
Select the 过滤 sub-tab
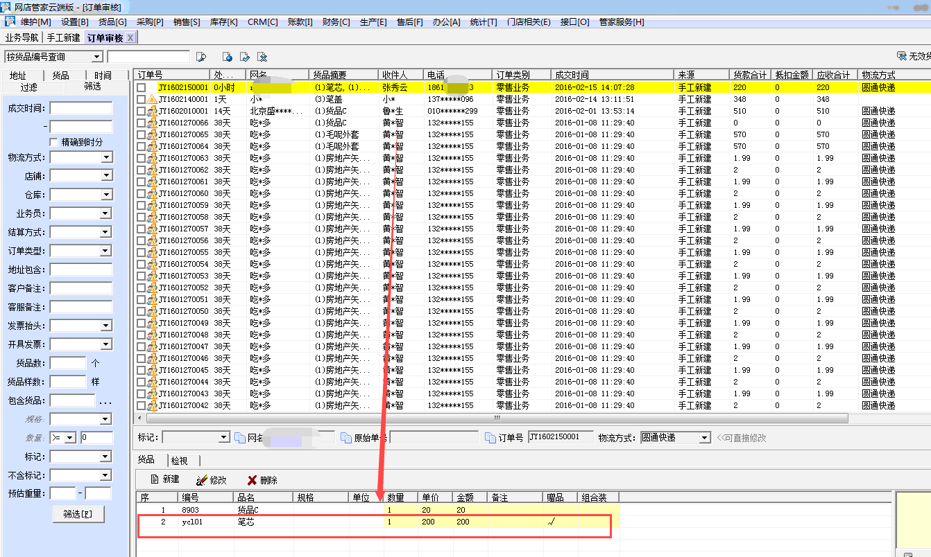[x=29, y=87]
